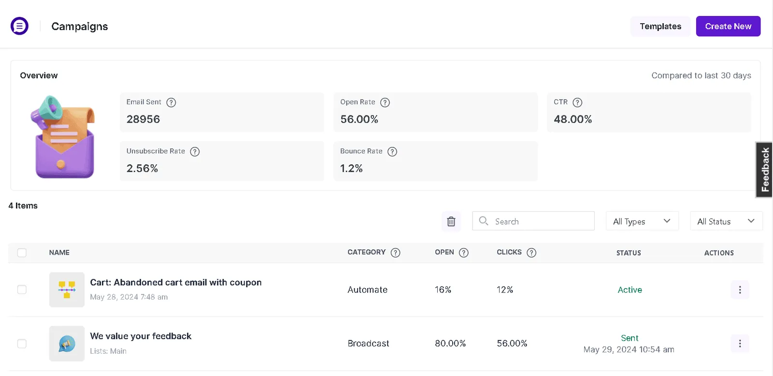The width and height of the screenshot is (773, 376).
Task: Select We value your feedback checkbox
Action: pos(22,344)
